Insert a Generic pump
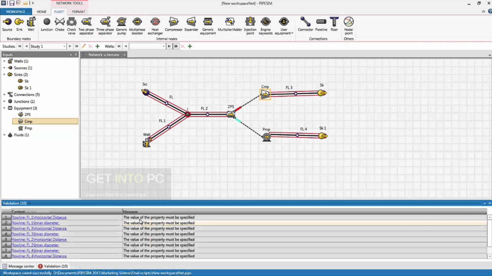 click(x=121, y=26)
